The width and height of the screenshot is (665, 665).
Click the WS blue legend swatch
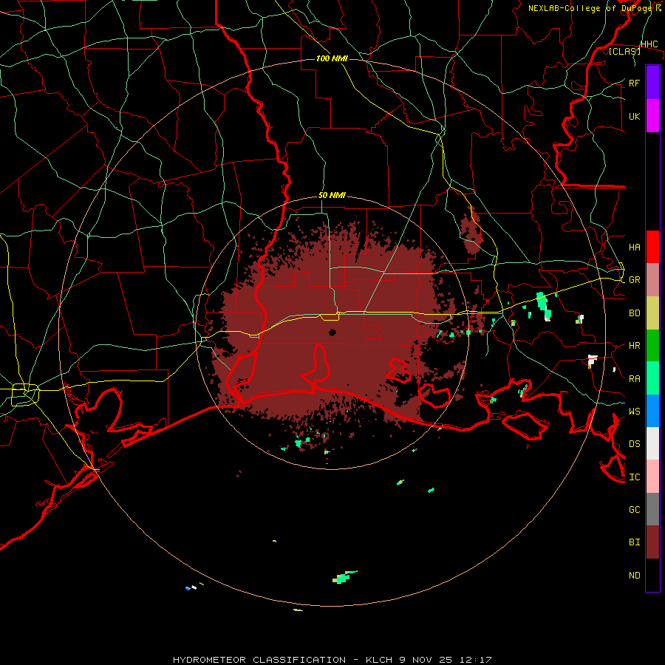652,411
